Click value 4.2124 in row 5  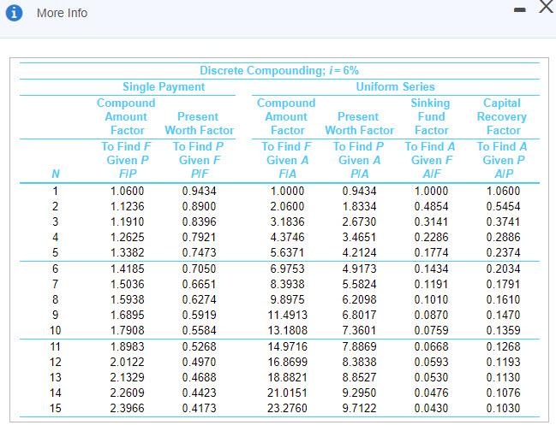tap(359, 252)
